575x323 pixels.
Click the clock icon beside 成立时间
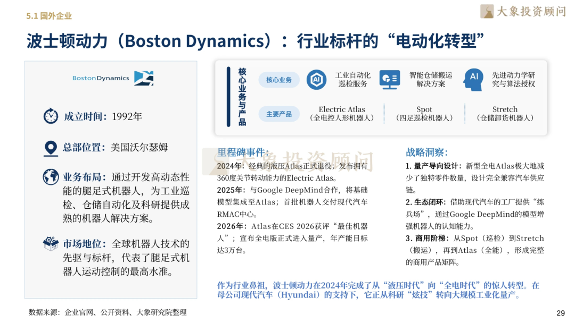51,116
